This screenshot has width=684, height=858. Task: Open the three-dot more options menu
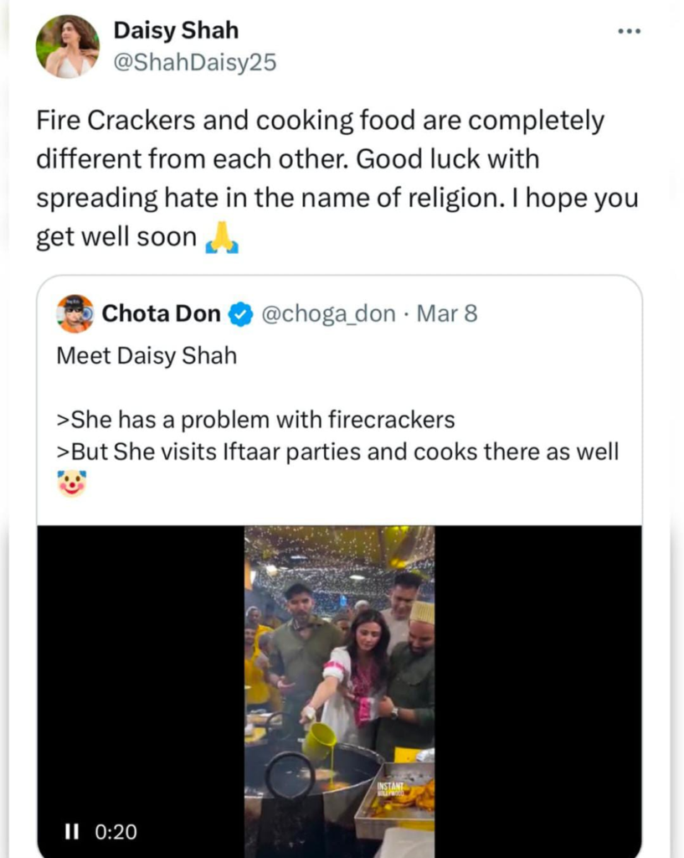coord(628,32)
